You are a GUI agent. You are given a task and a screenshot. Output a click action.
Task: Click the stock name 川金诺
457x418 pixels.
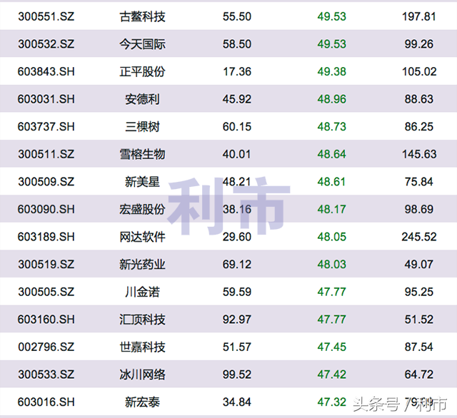pyautogui.click(x=142, y=292)
